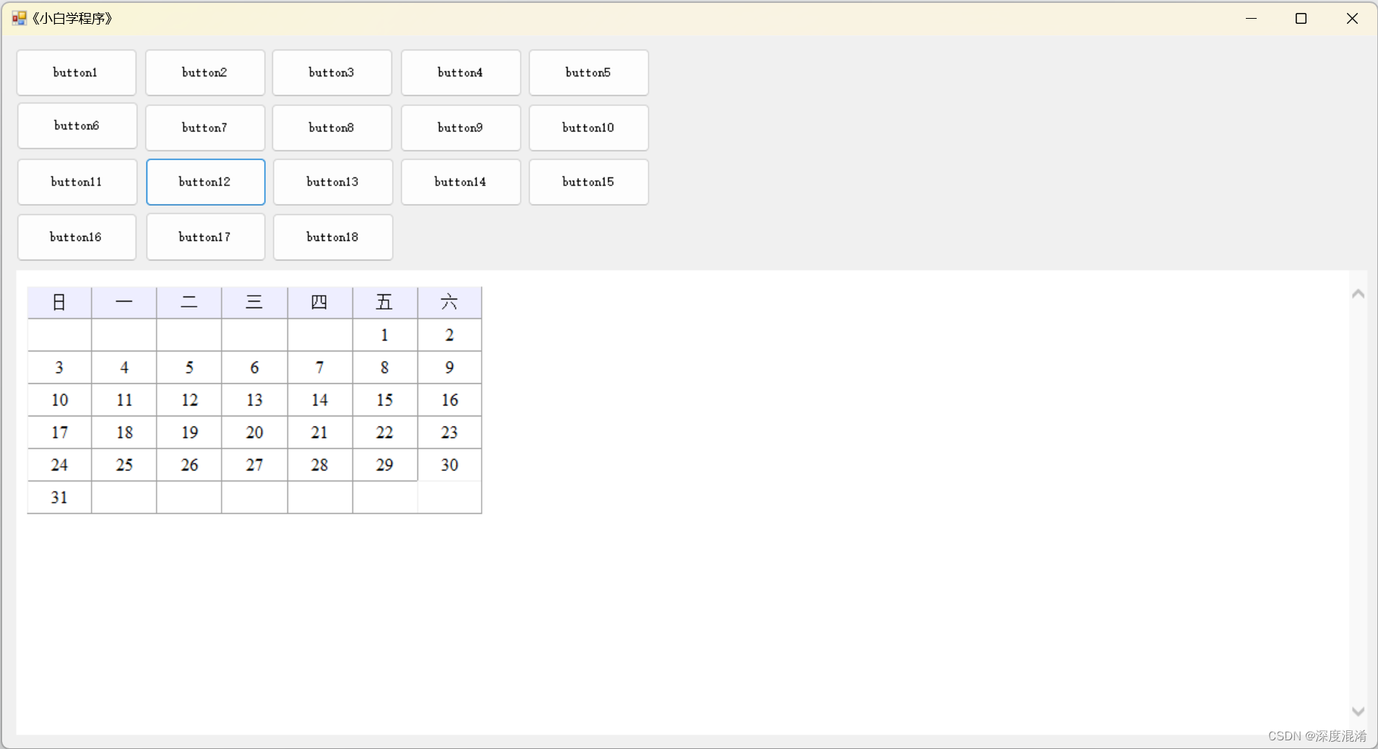Pick calendar day 4

pos(124,367)
